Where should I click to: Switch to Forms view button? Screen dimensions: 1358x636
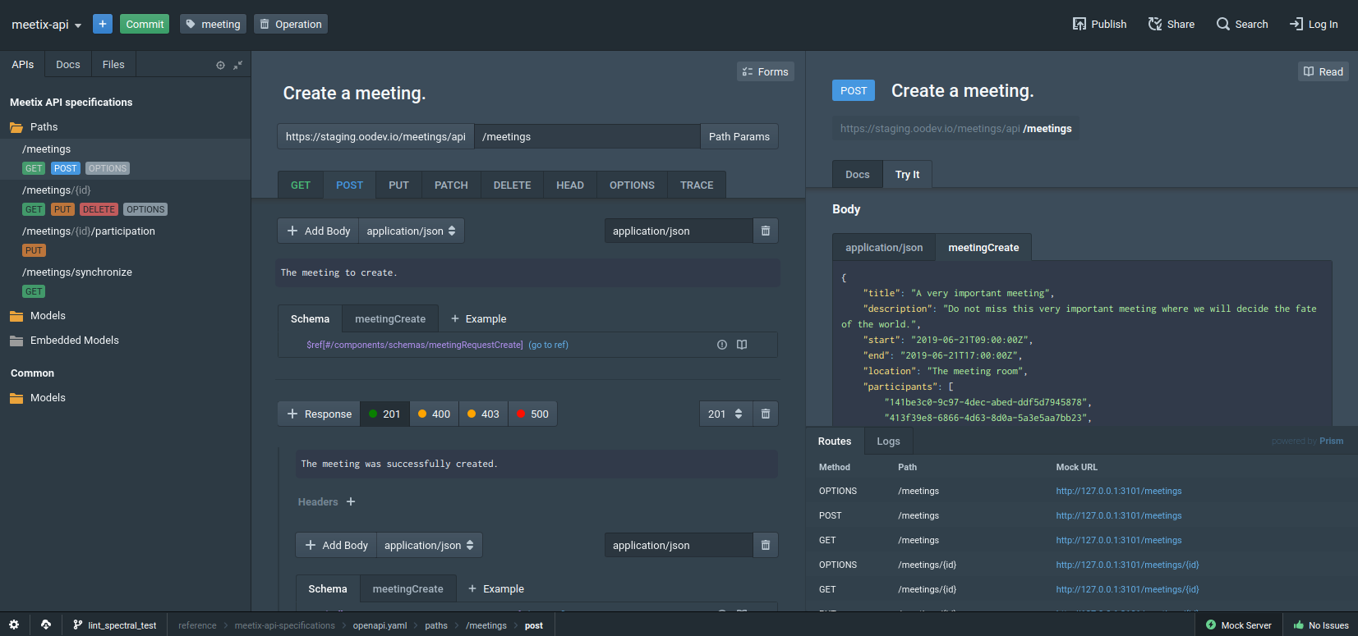(766, 71)
